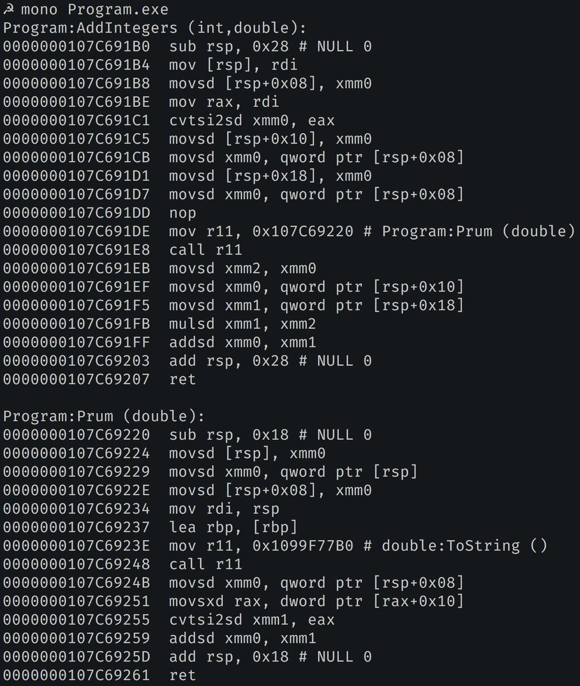This screenshot has height=686, width=580.
Task: Select the 'Program:Prum (double):' section header
Action: (x=103, y=416)
